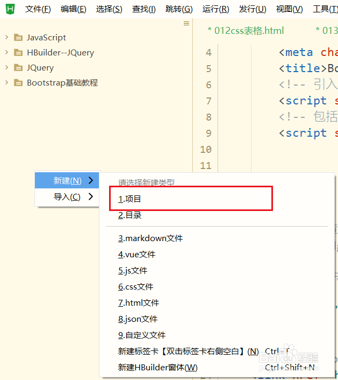Click the arrow beside 导入(C)

(x=91, y=196)
